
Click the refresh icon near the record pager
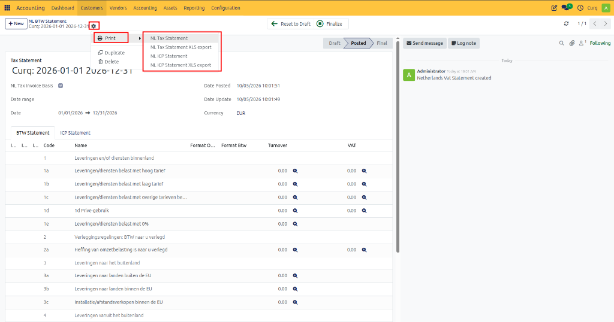coord(566,24)
